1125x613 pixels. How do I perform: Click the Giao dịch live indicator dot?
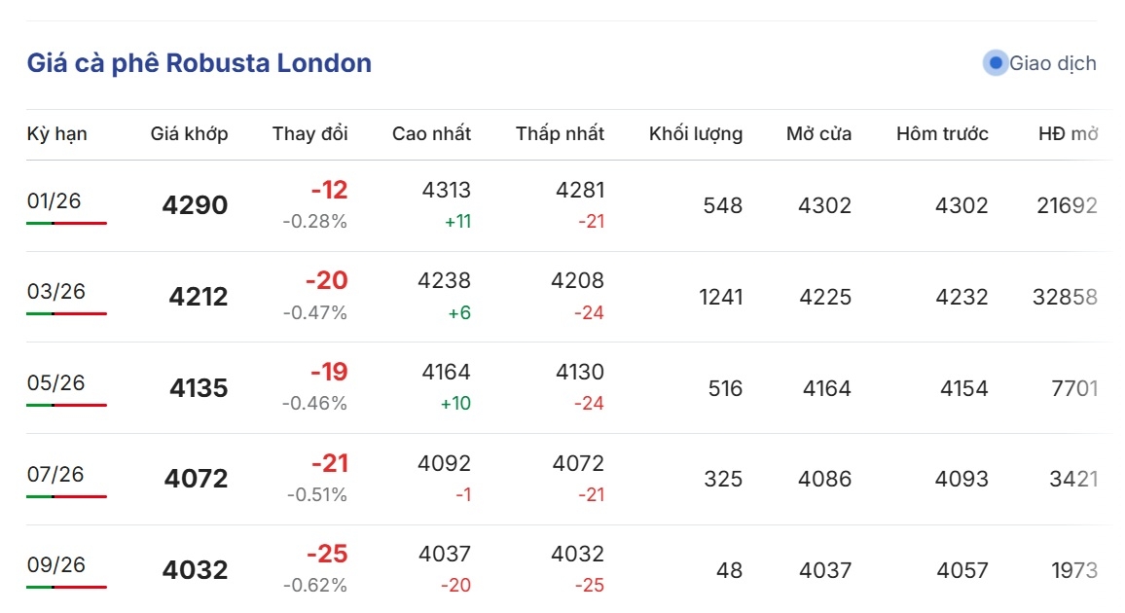click(x=995, y=64)
